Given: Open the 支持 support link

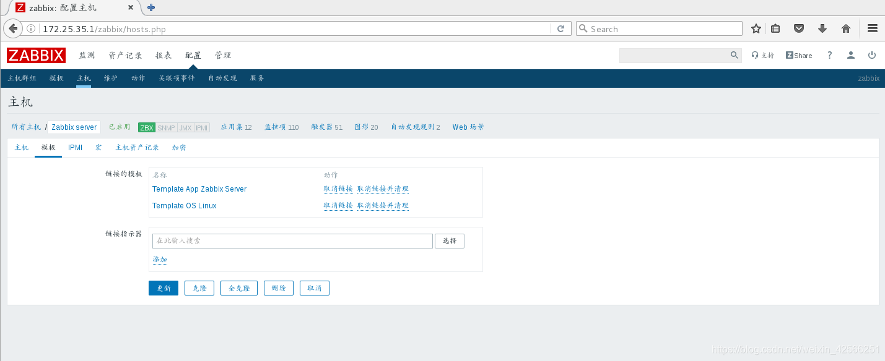Looking at the screenshot, I should click(763, 55).
